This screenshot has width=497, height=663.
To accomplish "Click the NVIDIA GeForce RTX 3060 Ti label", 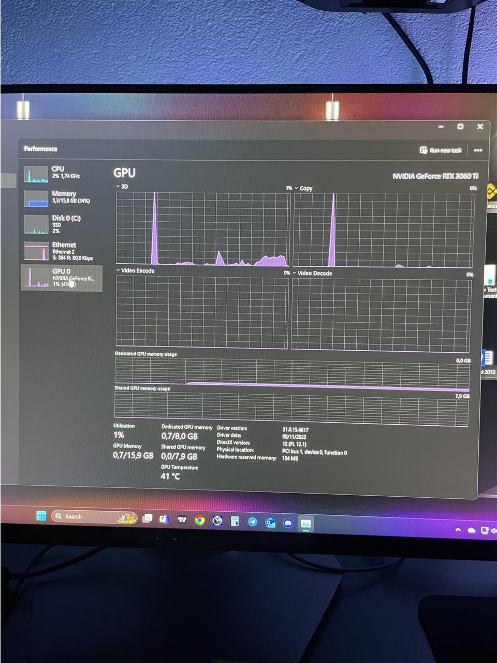I will pos(435,176).
